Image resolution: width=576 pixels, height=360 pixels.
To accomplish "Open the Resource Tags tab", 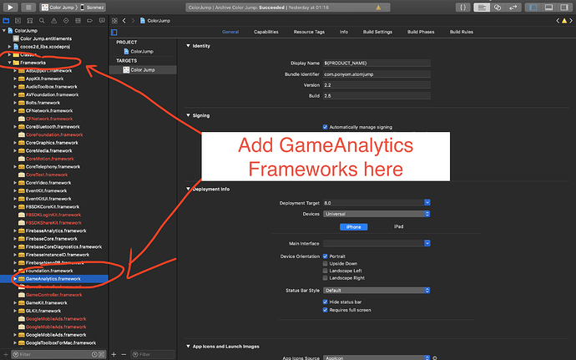I will 309,32.
